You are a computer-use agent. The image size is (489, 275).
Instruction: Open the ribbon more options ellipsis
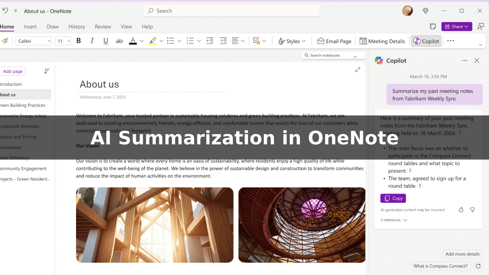tap(451, 40)
